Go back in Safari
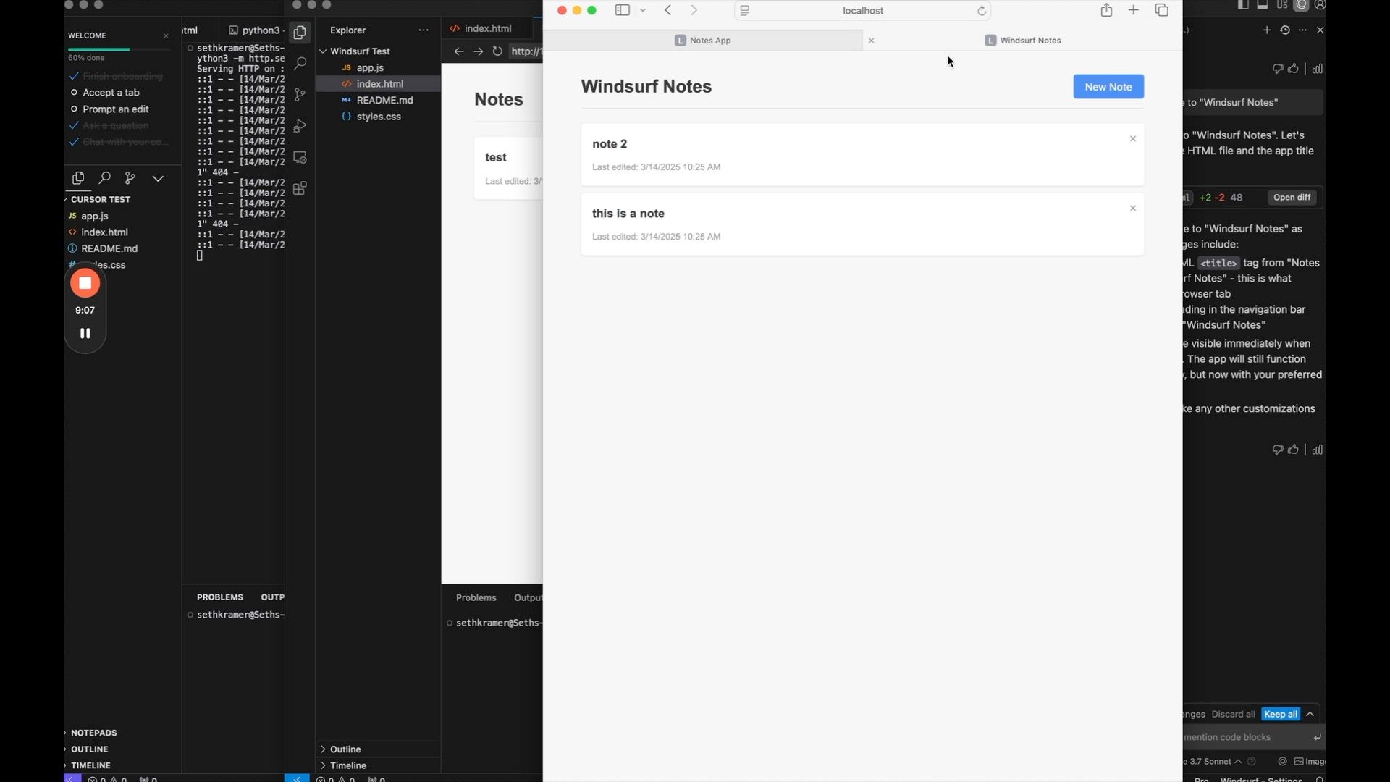The height and width of the screenshot is (782, 1390). point(667,10)
